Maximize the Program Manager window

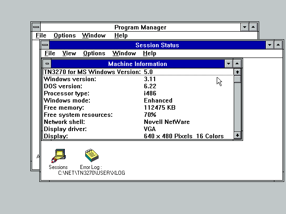253,27
